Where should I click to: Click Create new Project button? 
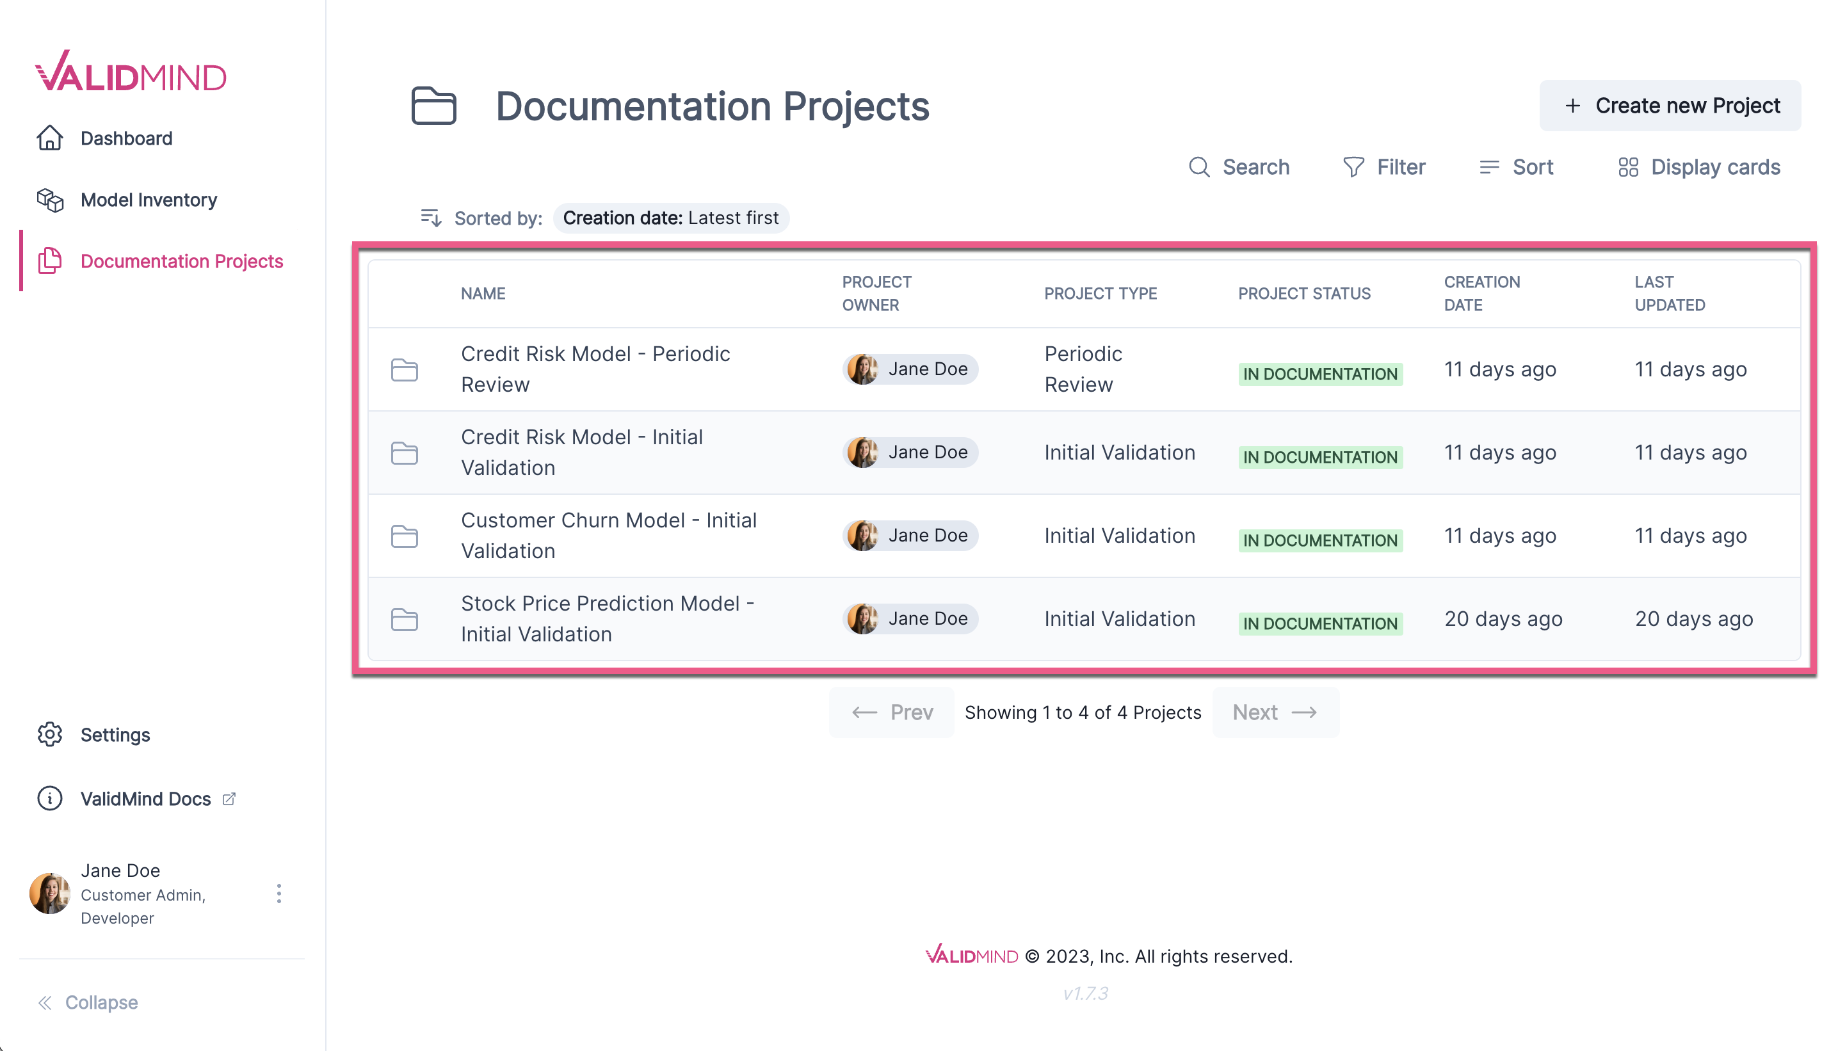click(1670, 106)
